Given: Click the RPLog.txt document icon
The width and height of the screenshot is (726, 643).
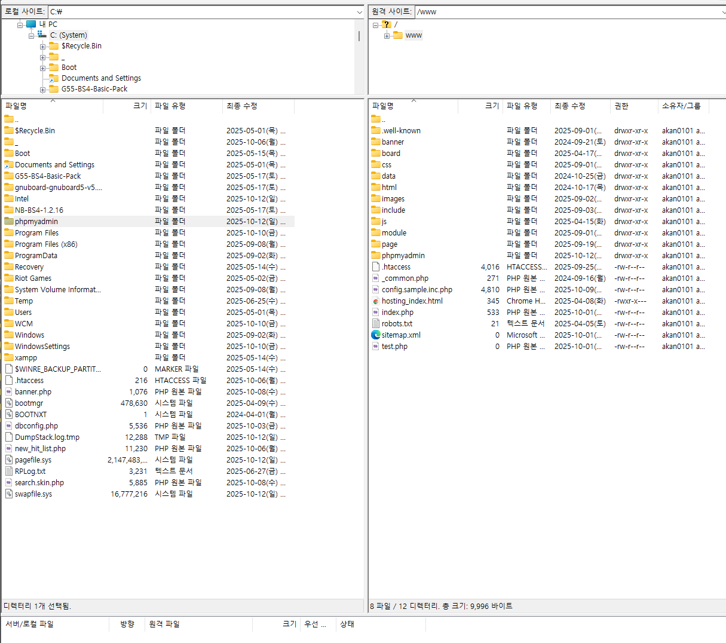Looking at the screenshot, I should tap(9, 471).
